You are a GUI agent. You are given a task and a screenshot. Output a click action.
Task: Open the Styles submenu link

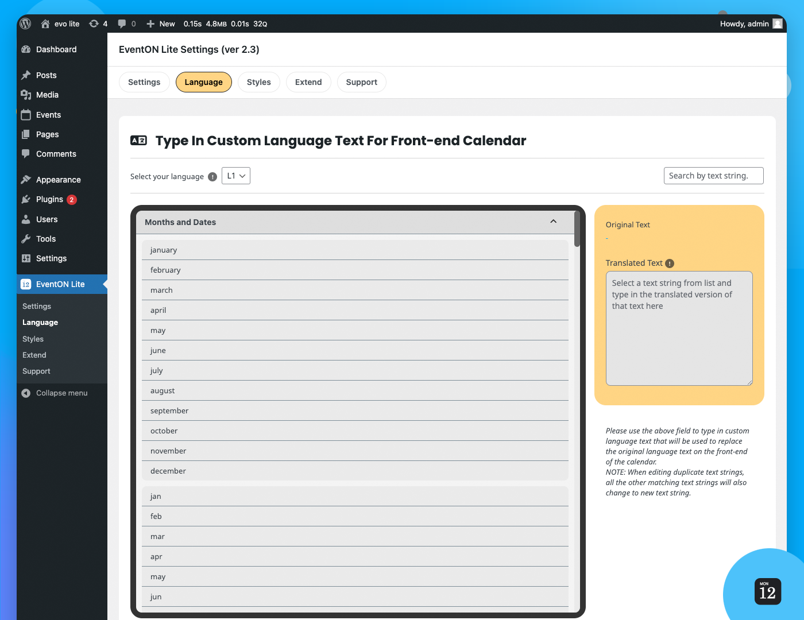[33, 339]
